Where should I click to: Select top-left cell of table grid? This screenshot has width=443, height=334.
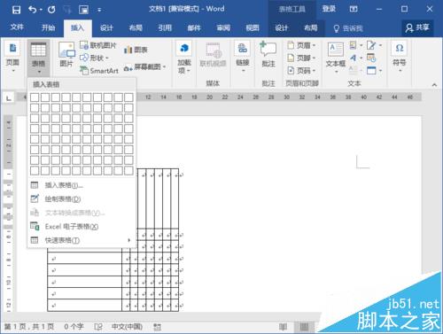pyautogui.click(x=35, y=97)
